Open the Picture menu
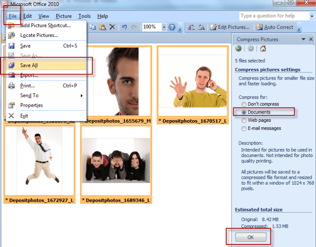Image resolution: width=316 pixels, height=247 pixels. (x=64, y=16)
